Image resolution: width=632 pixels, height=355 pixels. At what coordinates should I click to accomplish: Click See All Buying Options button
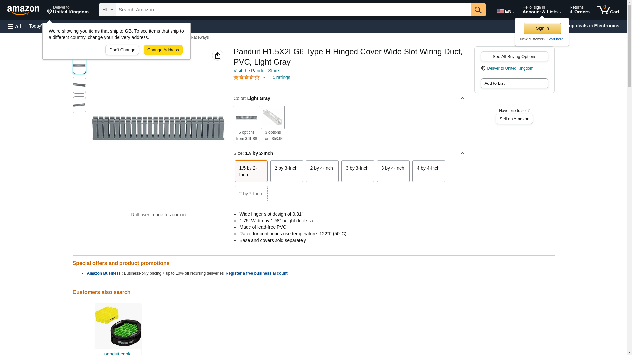click(514, 56)
